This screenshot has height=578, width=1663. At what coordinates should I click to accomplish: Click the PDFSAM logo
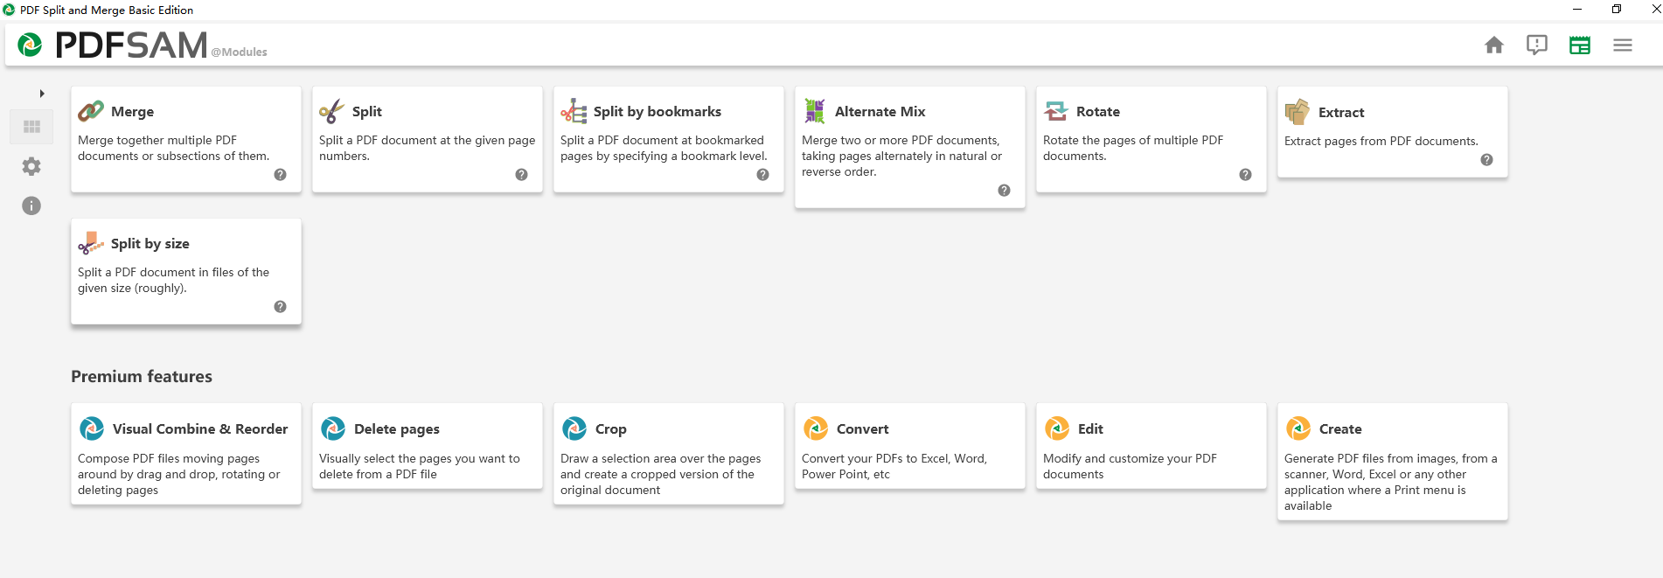point(113,45)
